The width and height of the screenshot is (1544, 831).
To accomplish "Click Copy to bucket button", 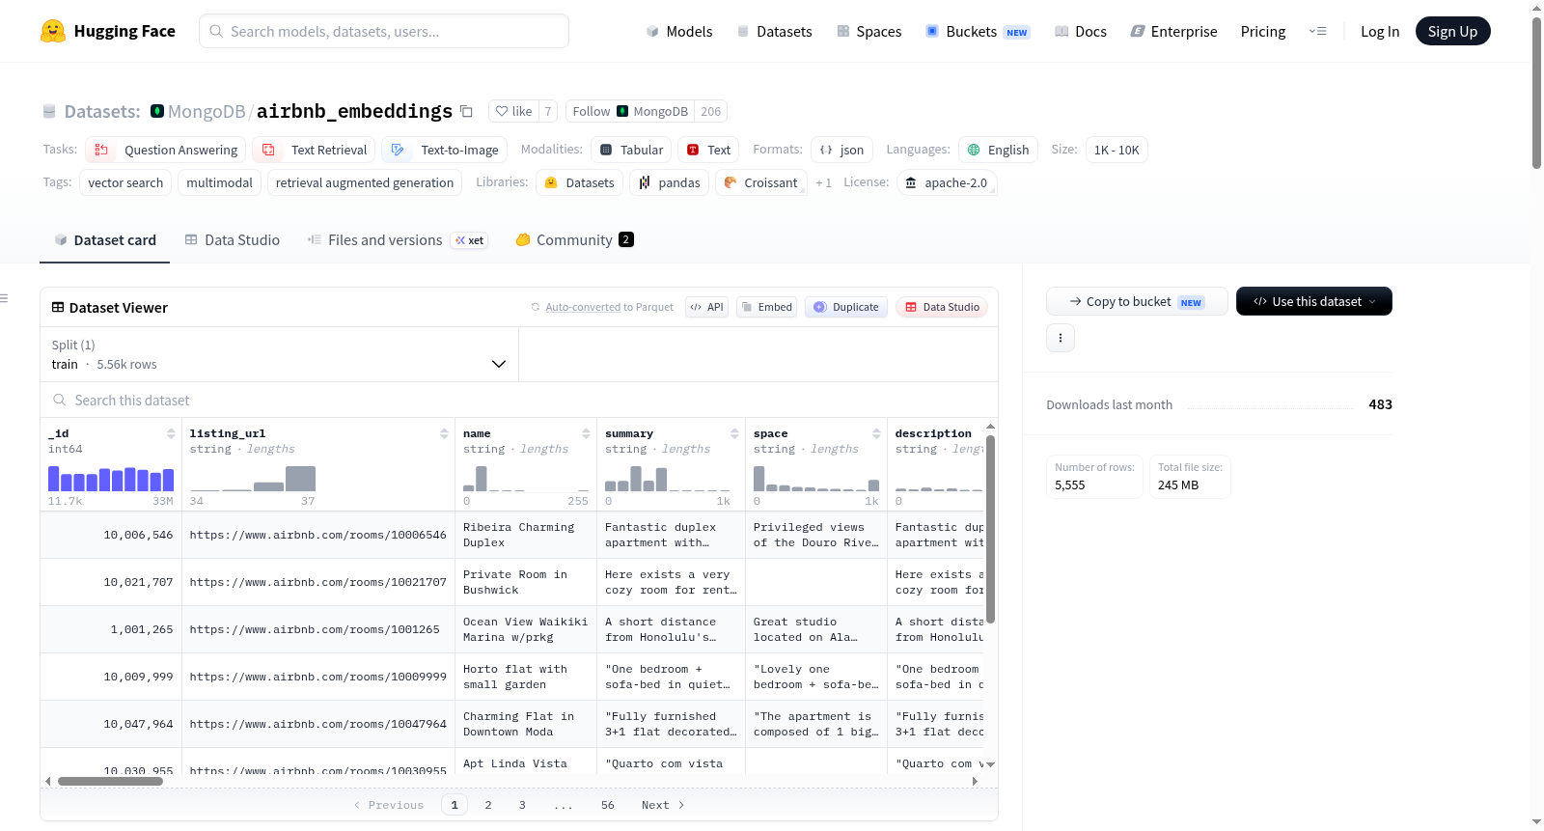I will pos(1137,301).
